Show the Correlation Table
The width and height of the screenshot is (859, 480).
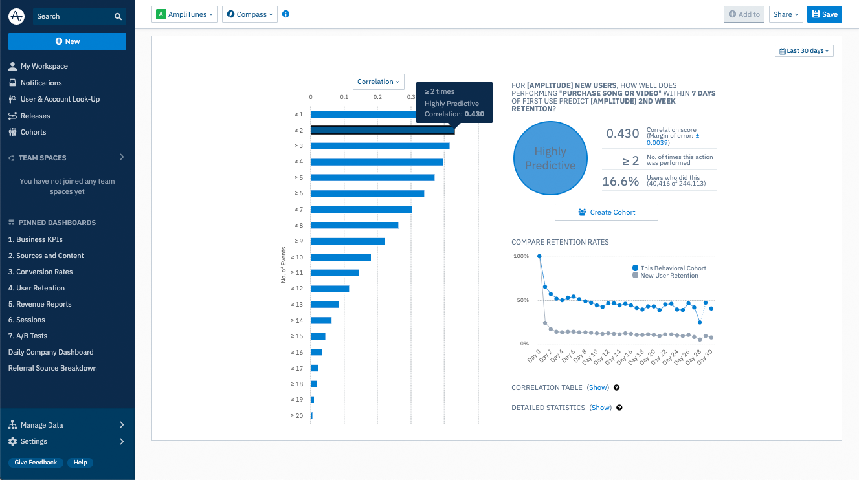pyautogui.click(x=598, y=387)
